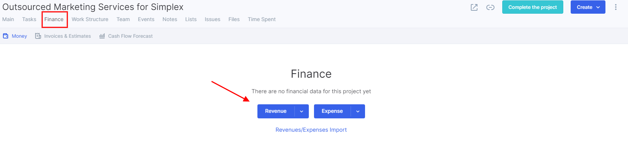The image size is (628, 145).
Task: Expand the Expense dropdown arrow
Action: pyautogui.click(x=358, y=111)
